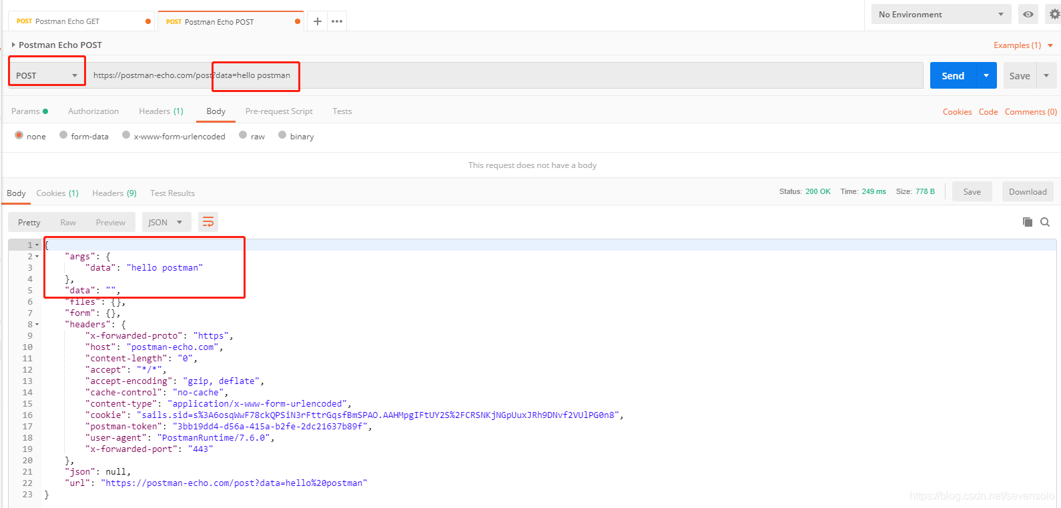Image resolution: width=1061 pixels, height=508 pixels.
Task: Click the "content-type" header line
Action: click(218, 404)
